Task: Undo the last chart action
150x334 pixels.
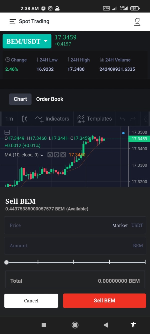Action: (x=122, y=119)
